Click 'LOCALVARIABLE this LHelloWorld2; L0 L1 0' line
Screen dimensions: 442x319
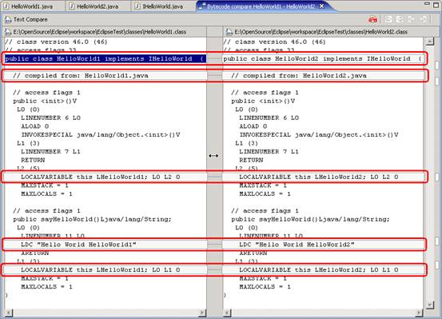(319, 270)
